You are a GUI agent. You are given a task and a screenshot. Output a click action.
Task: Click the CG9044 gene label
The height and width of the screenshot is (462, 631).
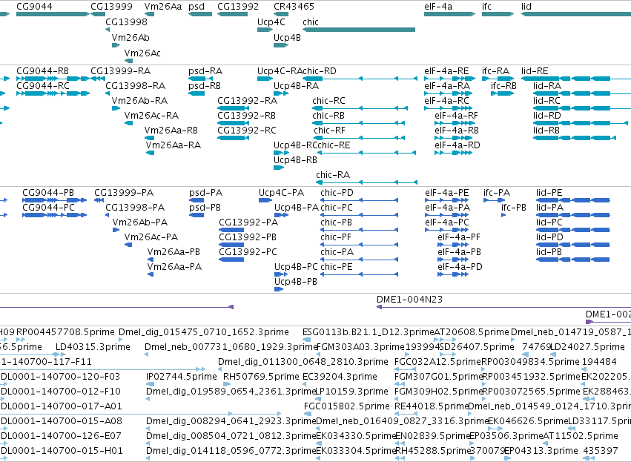point(34,7)
